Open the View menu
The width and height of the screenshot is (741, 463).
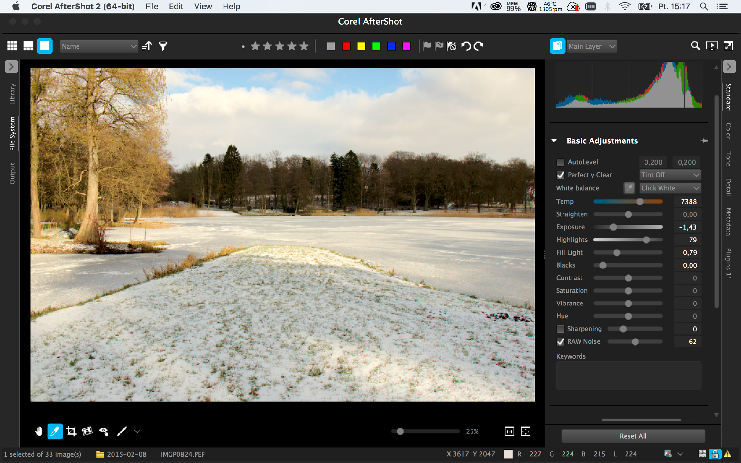[203, 6]
